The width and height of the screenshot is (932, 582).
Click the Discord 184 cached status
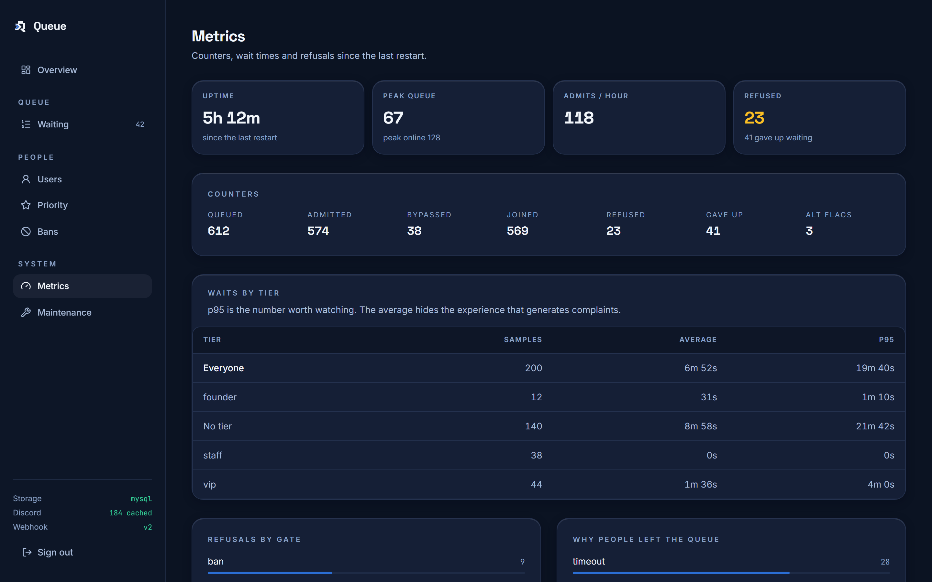130,513
